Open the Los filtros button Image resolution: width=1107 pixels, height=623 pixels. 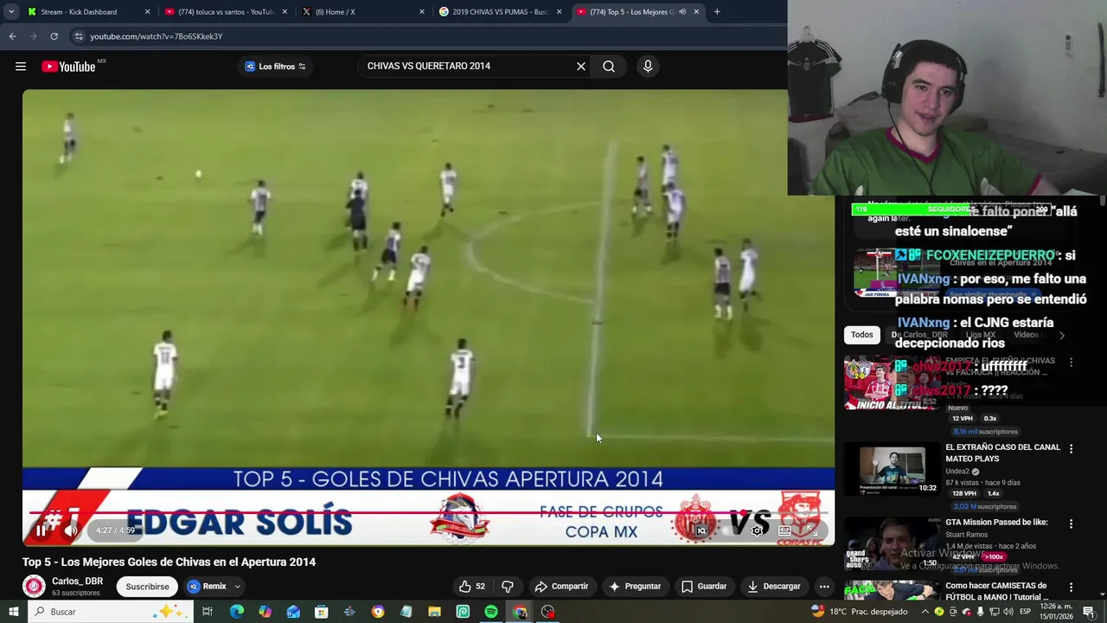tap(275, 67)
